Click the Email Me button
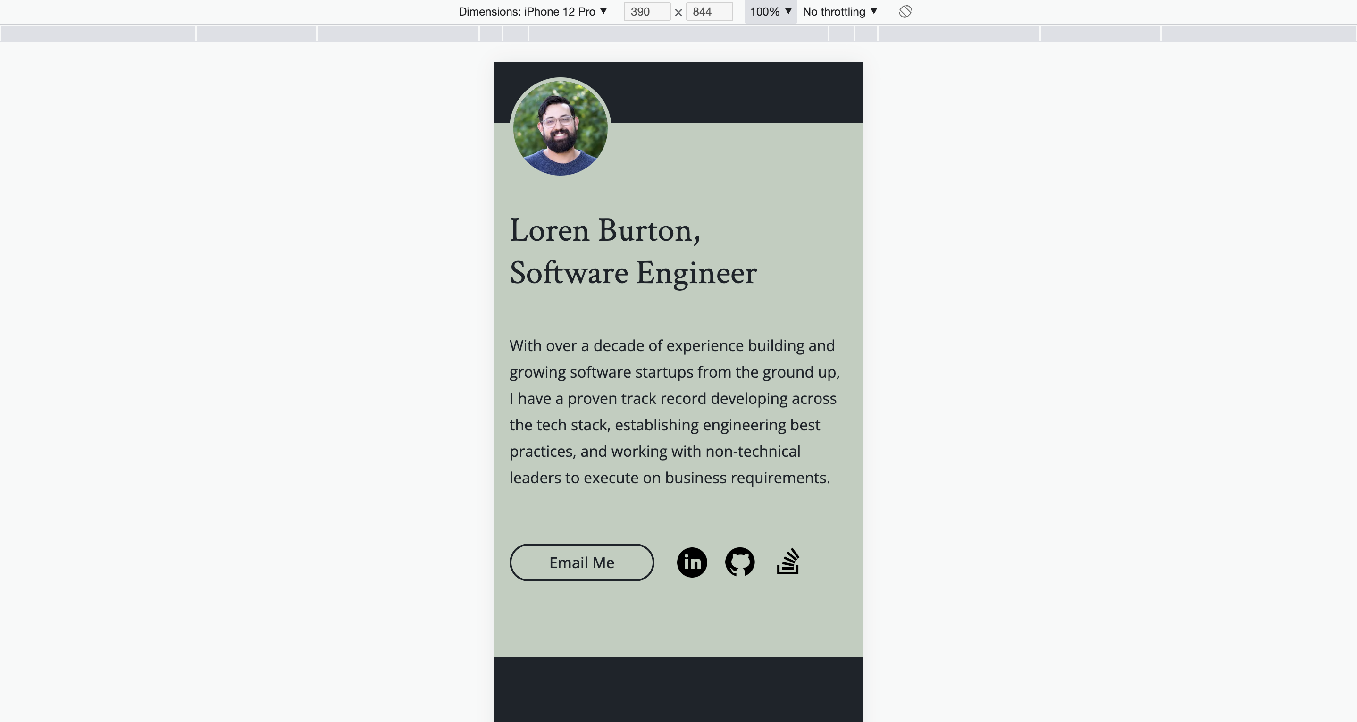 582,562
